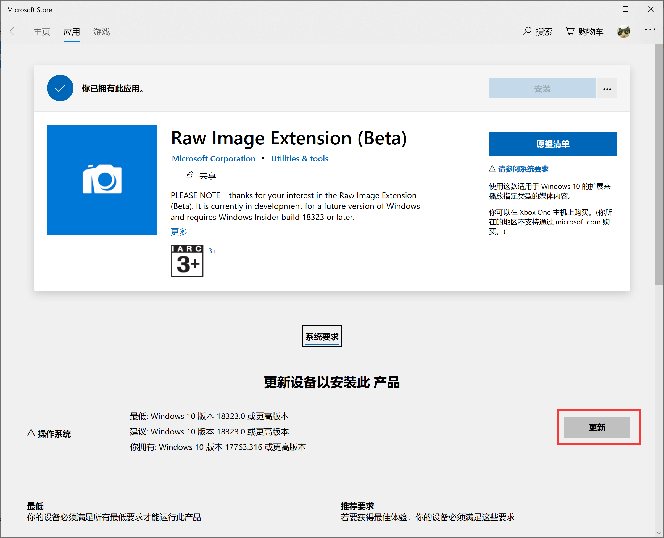664x538 pixels.
Task: Open the Utilities & tools category link
Action: coord(300,159)
